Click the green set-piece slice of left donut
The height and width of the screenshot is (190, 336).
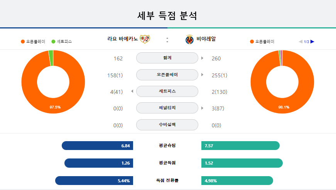point(51,58)
